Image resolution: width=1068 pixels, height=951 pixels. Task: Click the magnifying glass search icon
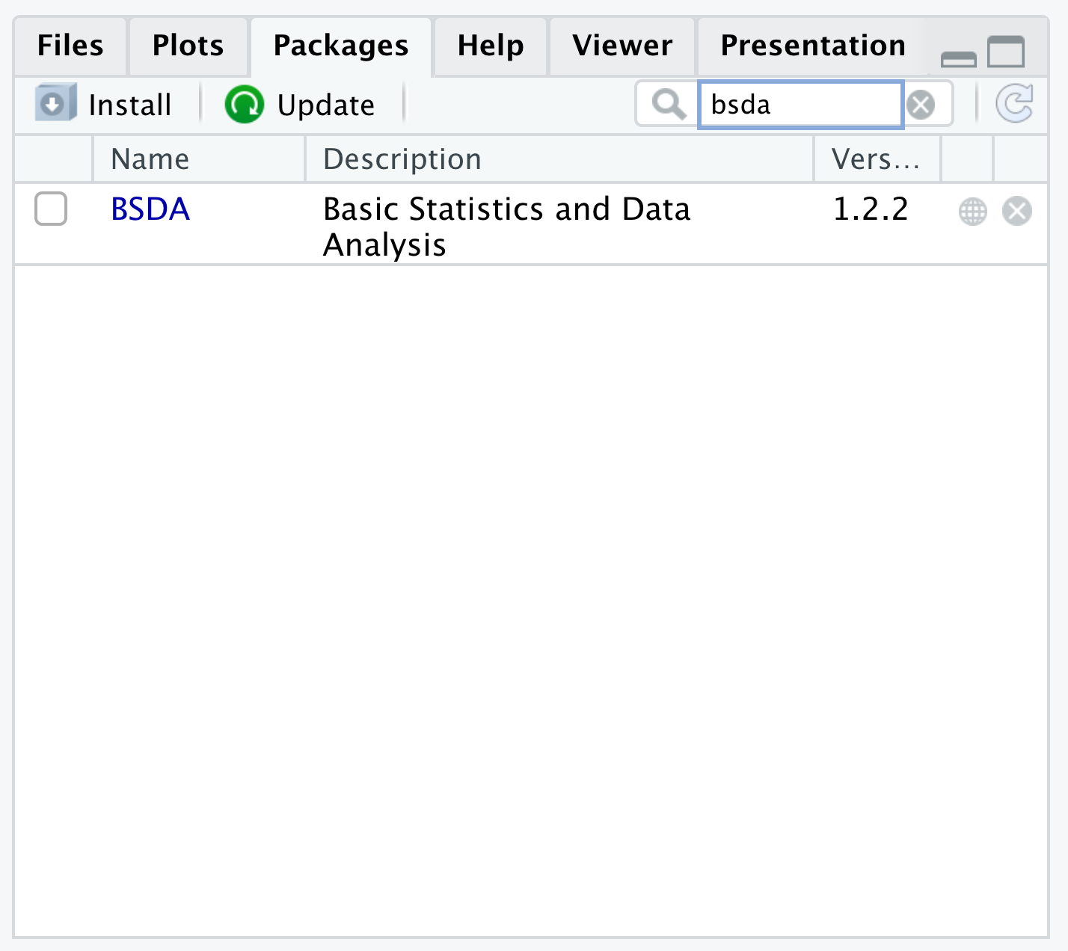pyautogui.click(x=668, y=104)
